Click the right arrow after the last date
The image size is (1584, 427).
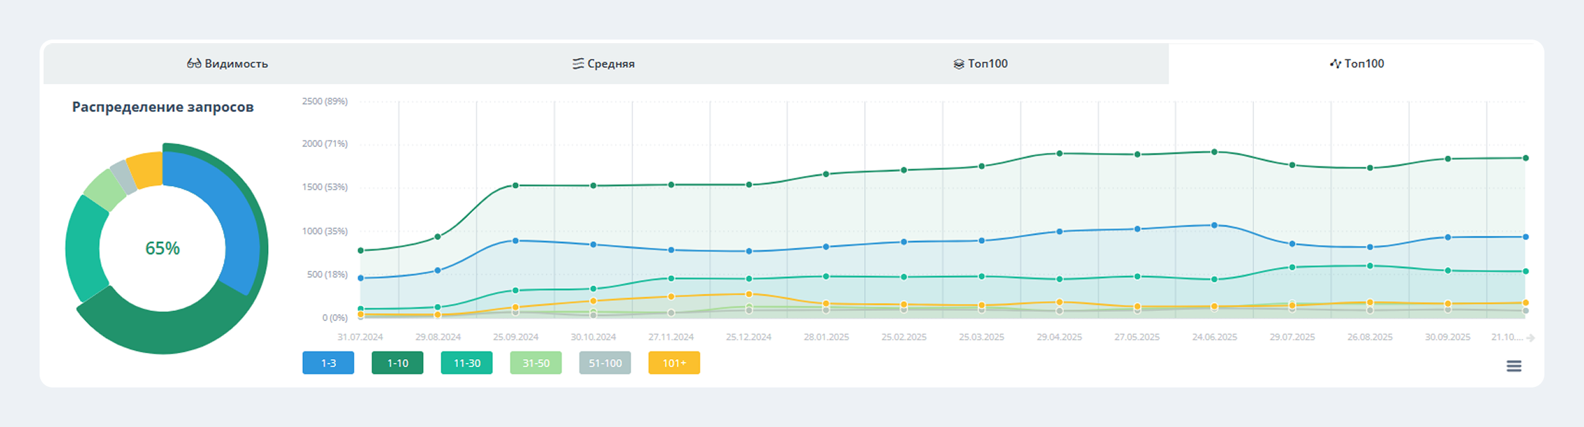tap(1531, 337)
